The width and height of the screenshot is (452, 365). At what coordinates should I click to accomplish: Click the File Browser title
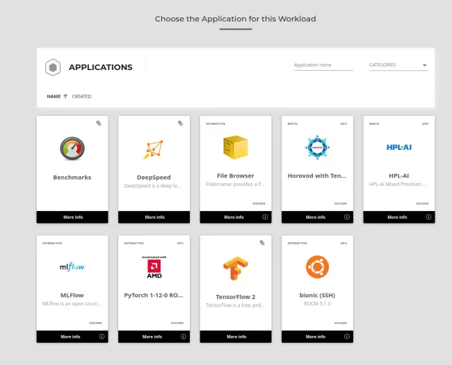236,176
